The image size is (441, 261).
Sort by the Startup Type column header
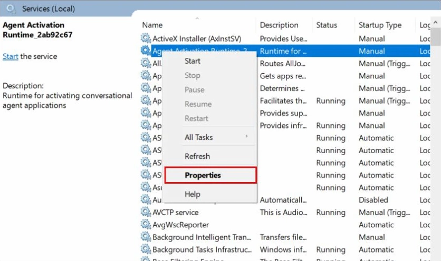(380, 25)
